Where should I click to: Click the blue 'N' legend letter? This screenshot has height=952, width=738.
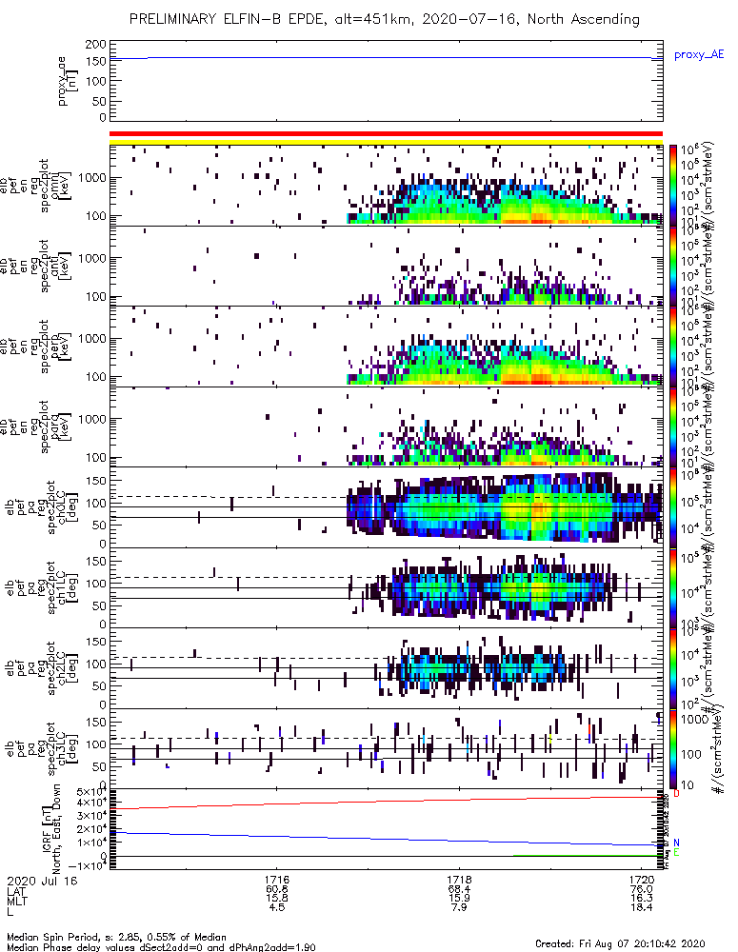(x=676, y=843)
